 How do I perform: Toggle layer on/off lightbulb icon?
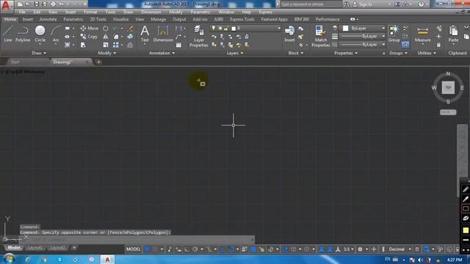point(214,28)
